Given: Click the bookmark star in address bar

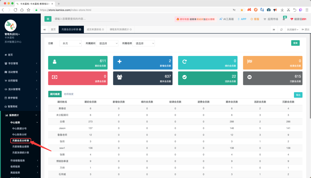Looking at the screenshot, I should pyautogui.click(x=242, y=10).
